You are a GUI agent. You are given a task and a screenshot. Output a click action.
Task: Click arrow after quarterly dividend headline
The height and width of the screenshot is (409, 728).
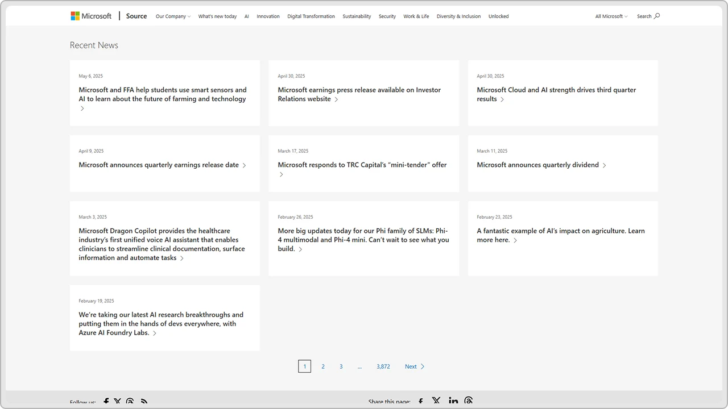click(x=604, y=165)
